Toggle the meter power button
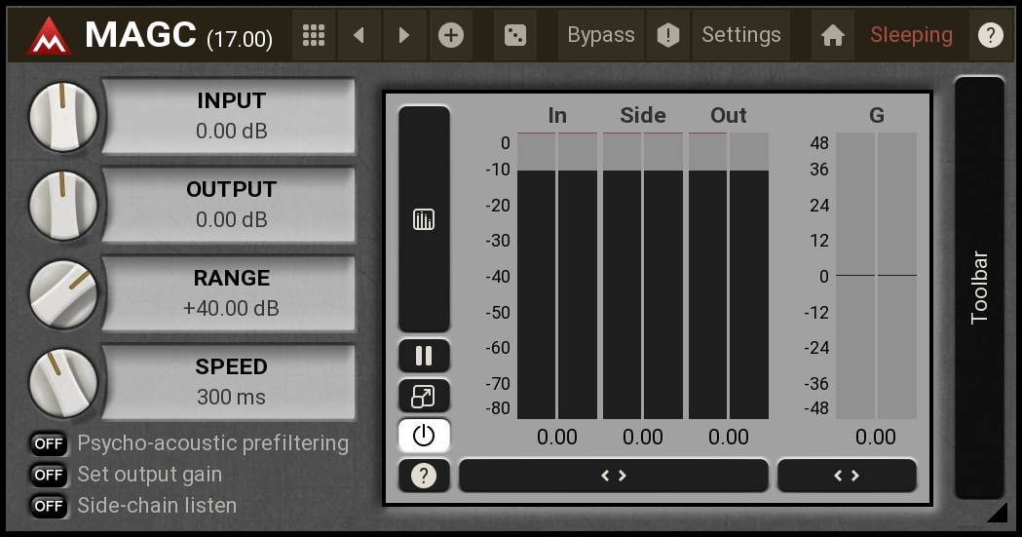This screenshot has width=1022, height=537. (x=424, y=436)
